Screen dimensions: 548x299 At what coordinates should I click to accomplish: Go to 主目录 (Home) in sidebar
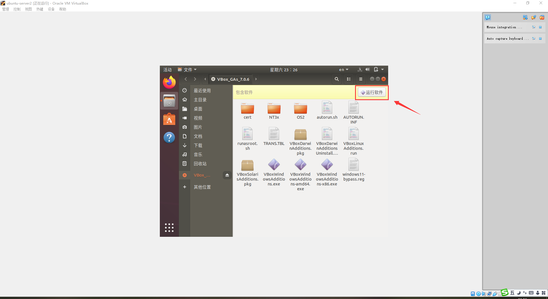pos(206,100)
